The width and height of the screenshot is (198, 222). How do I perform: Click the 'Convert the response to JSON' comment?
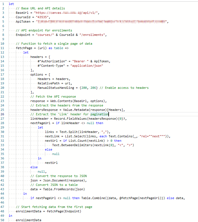click(x=58, y=176)
